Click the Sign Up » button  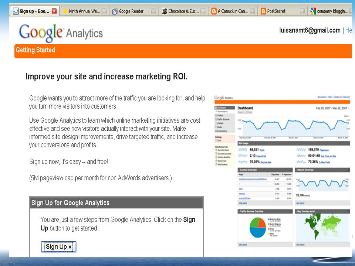point(59,246)
